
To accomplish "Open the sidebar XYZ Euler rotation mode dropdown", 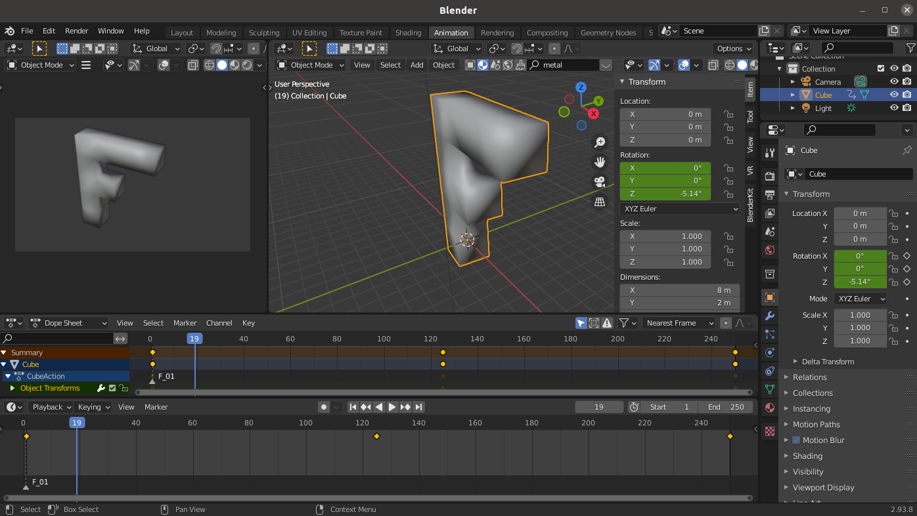I will [x=680, y=209].
